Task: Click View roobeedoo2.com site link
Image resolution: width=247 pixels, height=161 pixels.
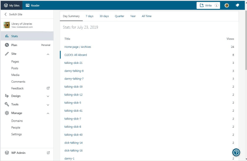Action: tap(22, 27)
